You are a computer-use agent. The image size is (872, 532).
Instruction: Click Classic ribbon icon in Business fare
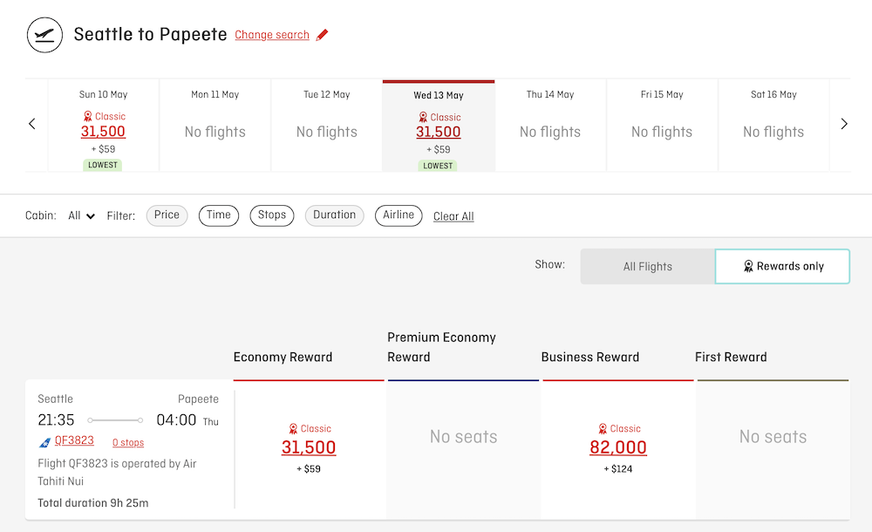(x=603, y=429)
